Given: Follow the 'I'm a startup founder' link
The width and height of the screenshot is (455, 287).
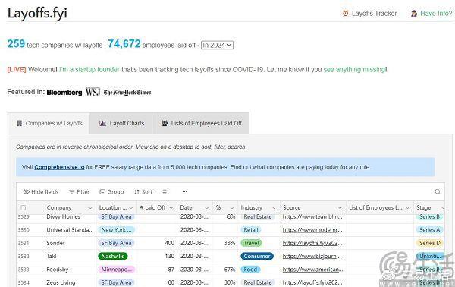Looking at the screenshot, I should [x=89, y=69].
